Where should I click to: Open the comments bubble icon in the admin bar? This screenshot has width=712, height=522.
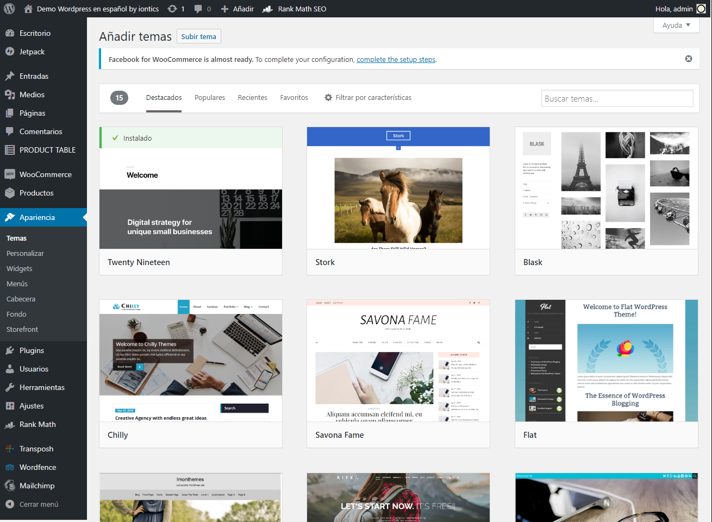pyautogui.click(x=198, y=9)
